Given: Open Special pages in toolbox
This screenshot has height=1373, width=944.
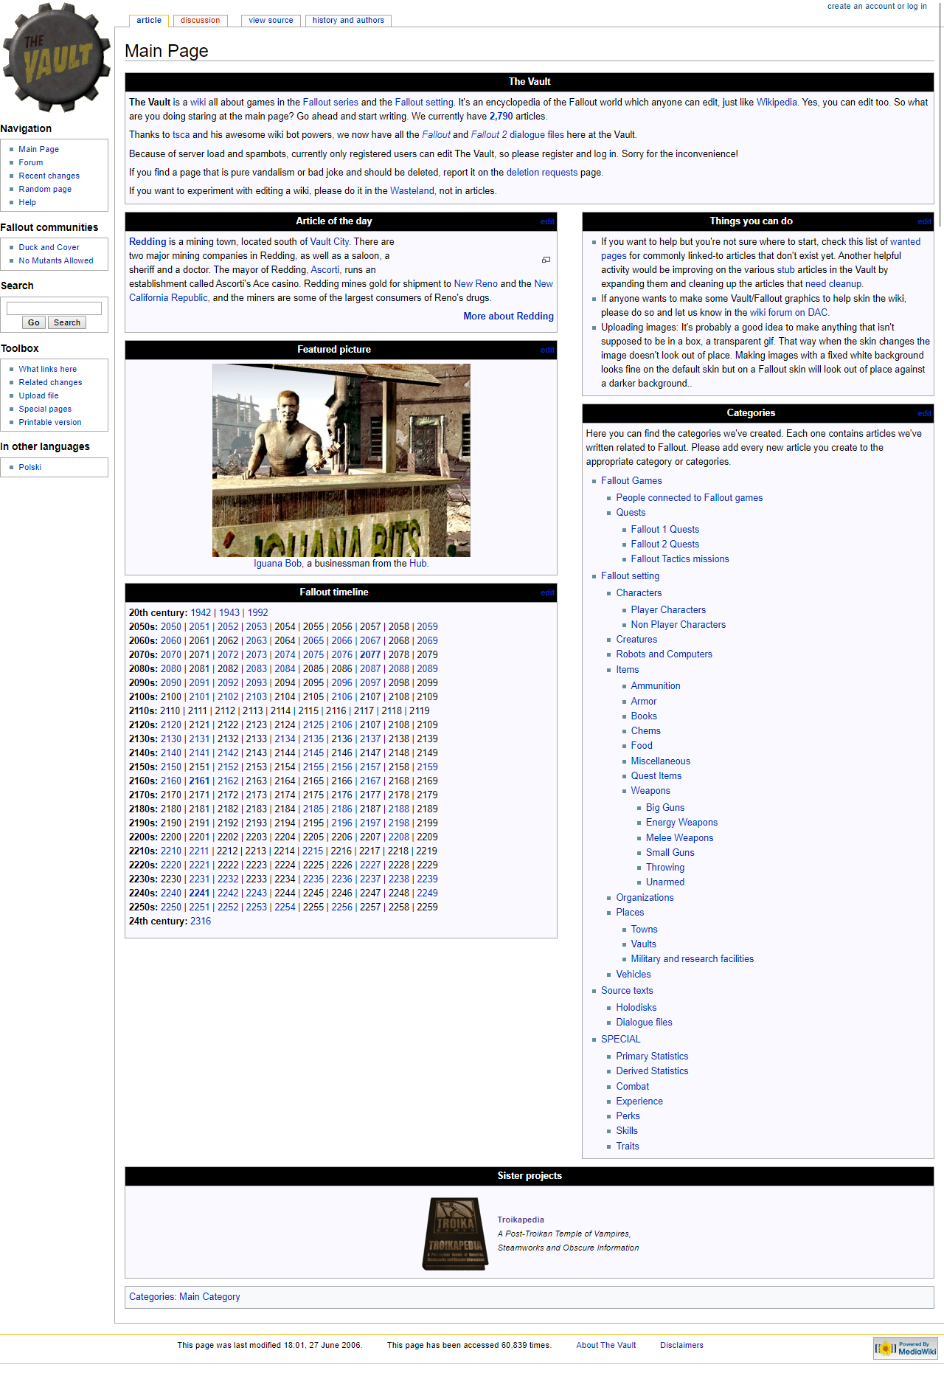Looking at the screenshot, I should (45, 409).
